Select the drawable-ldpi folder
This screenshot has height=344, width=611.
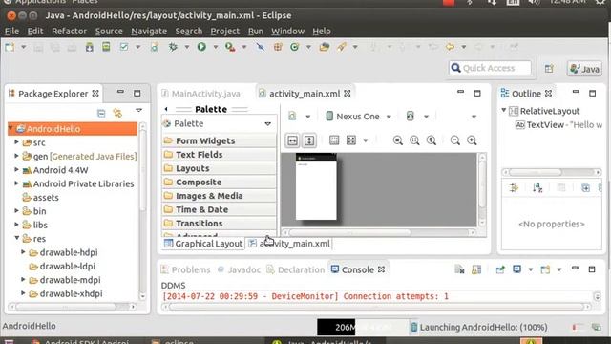tap(62, 266)
